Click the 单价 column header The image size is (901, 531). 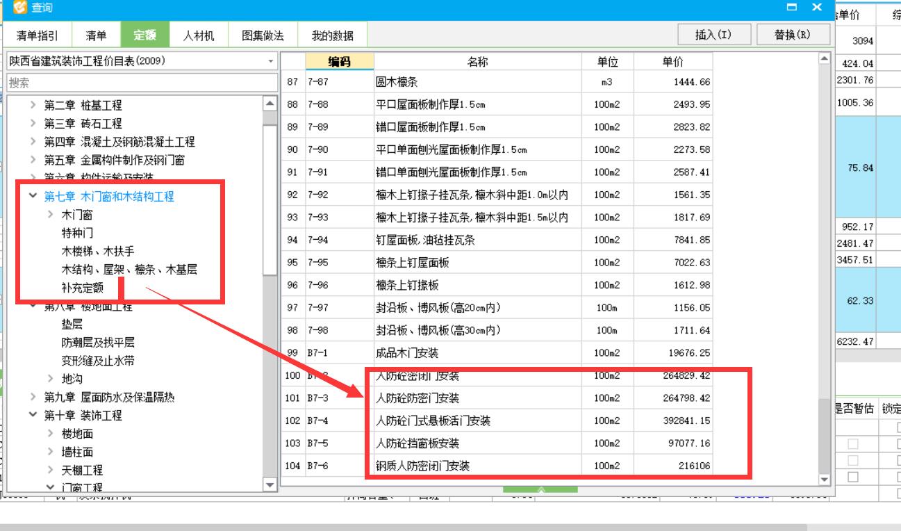click(672, 62)
